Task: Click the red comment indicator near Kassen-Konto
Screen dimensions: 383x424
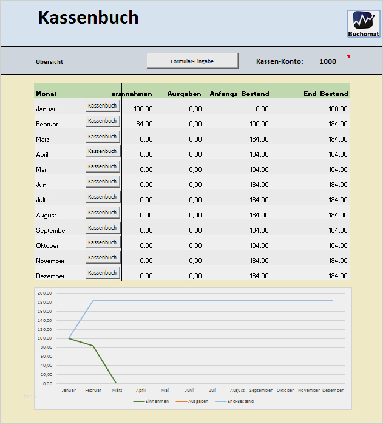Action: point(348,56)
